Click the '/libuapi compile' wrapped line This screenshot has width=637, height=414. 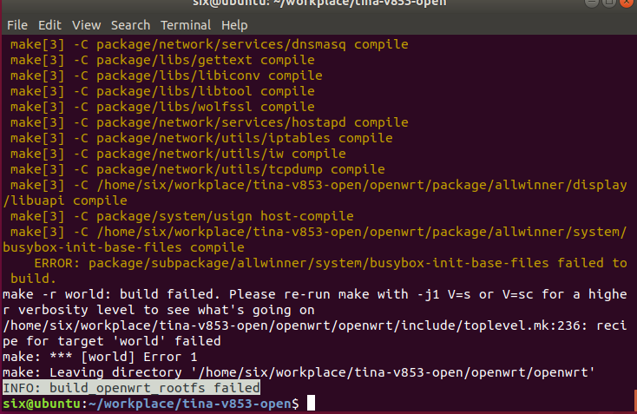click(65, 200)
